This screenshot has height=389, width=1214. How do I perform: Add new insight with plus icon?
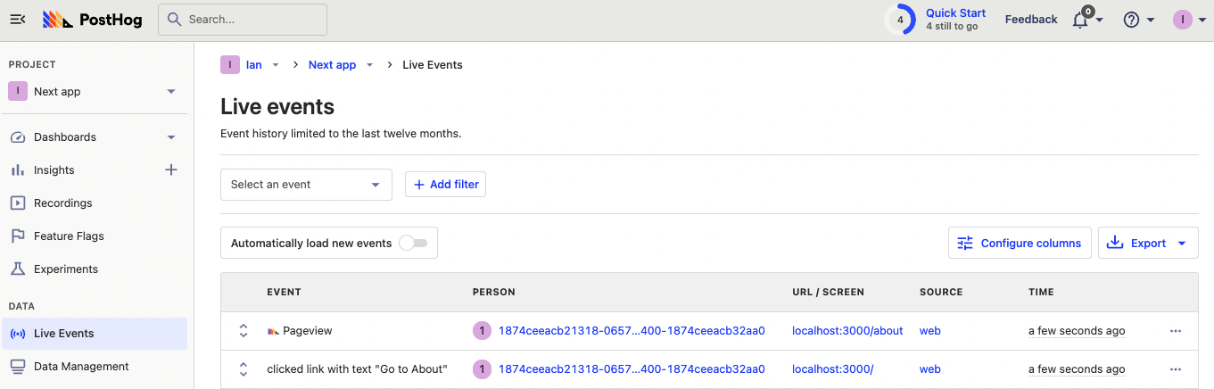pos(171,170)
